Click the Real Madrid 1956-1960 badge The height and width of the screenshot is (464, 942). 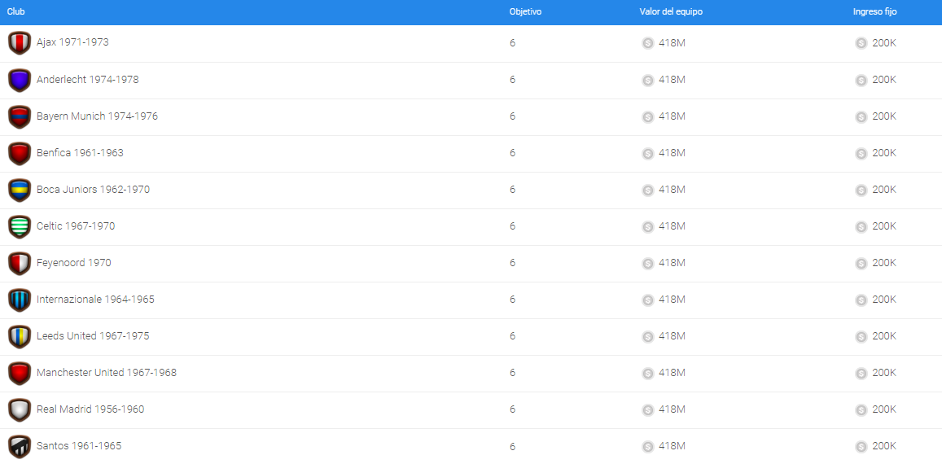(20, 410)
